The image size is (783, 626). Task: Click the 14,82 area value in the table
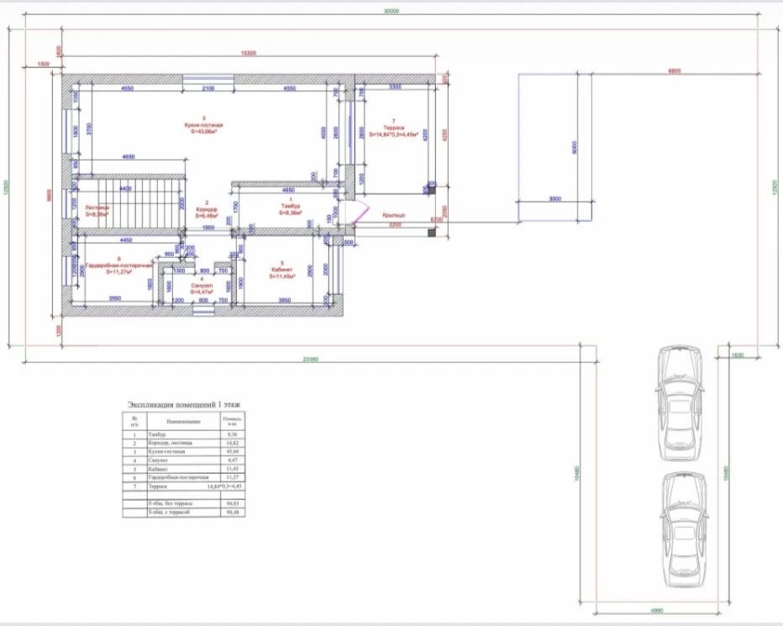pyautogui.click(x=232, y=443)
